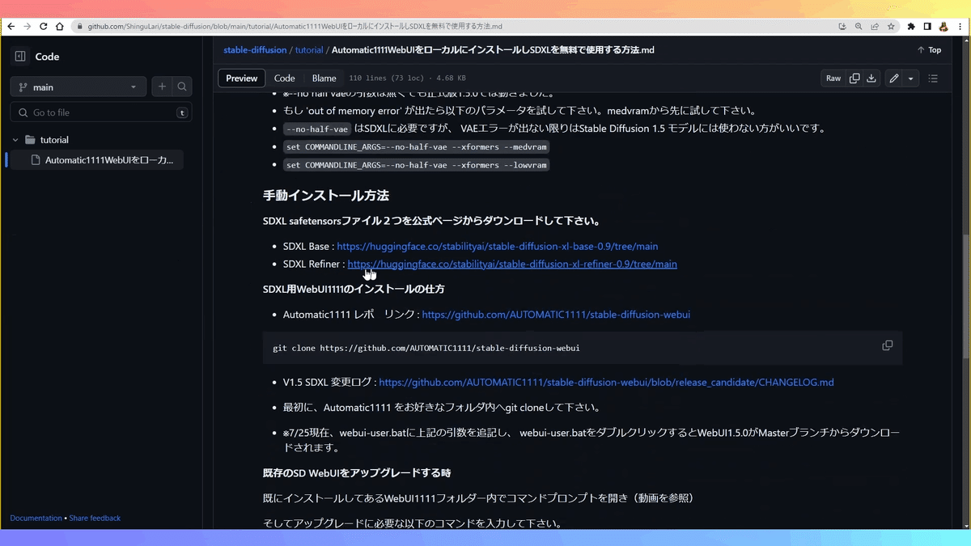This screenshot has height=546, width=971.
Task: Click the 'set COMMANDLINE_ARGS' lowvram code text
Action: click(417, 165)
